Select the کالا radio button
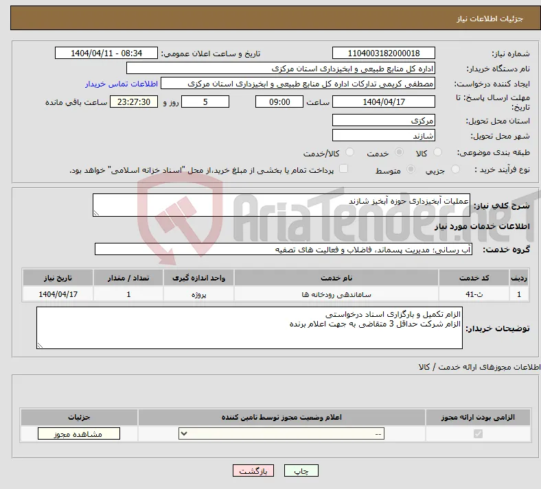Screen dimensions: 541x489 tap(437, 152)
